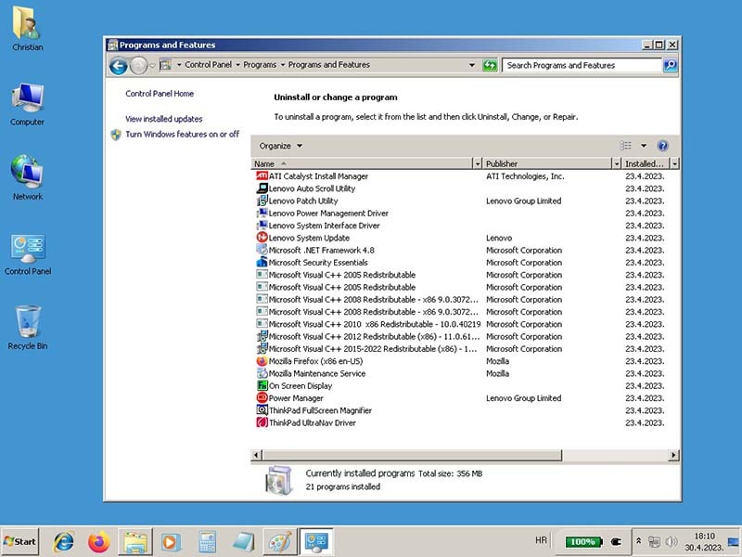Open the Organize dropdown menu
This screenshot has width=742, height=557.
pyautogui.click(x=280, y=146)
